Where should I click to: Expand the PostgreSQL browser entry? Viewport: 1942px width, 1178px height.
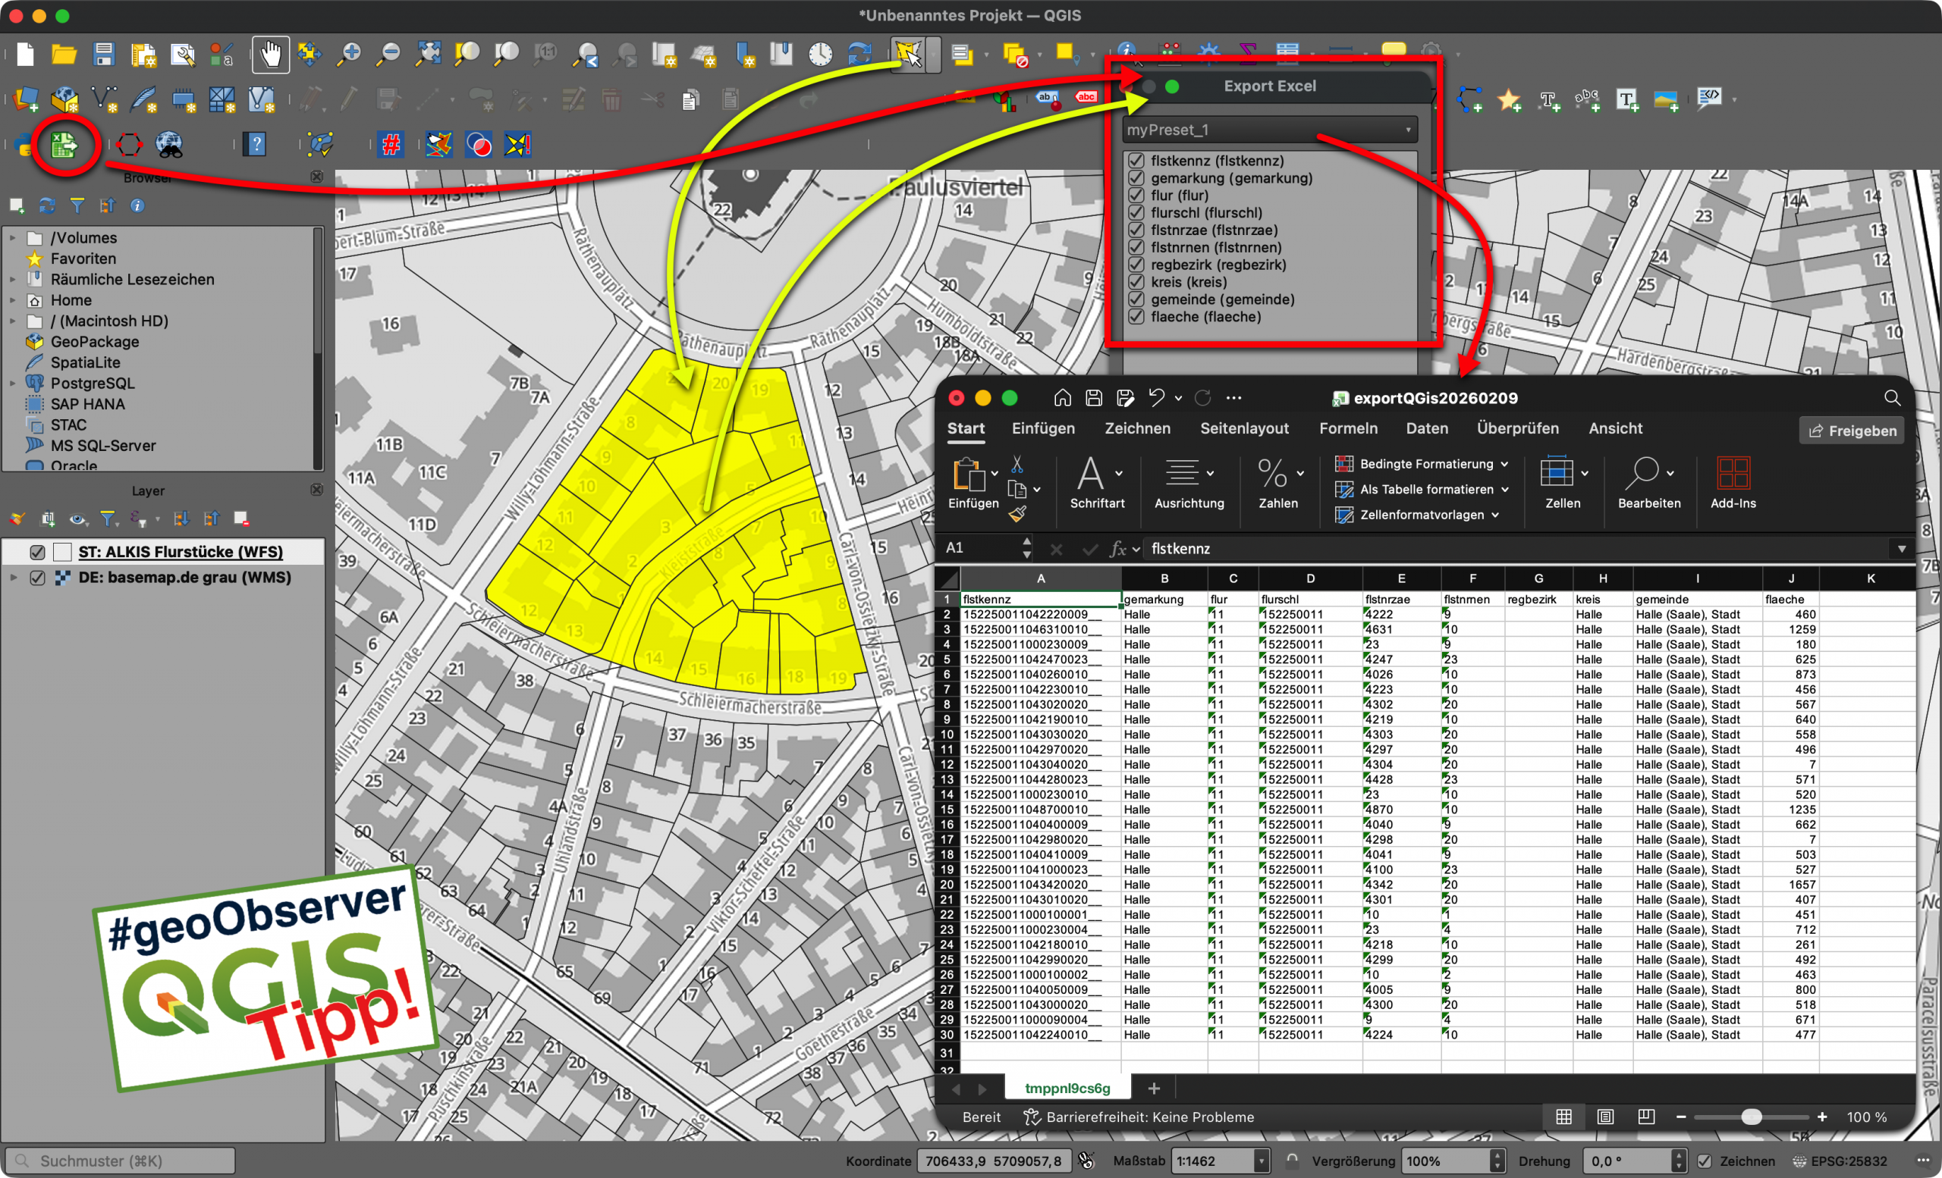(x=13, y=384)
